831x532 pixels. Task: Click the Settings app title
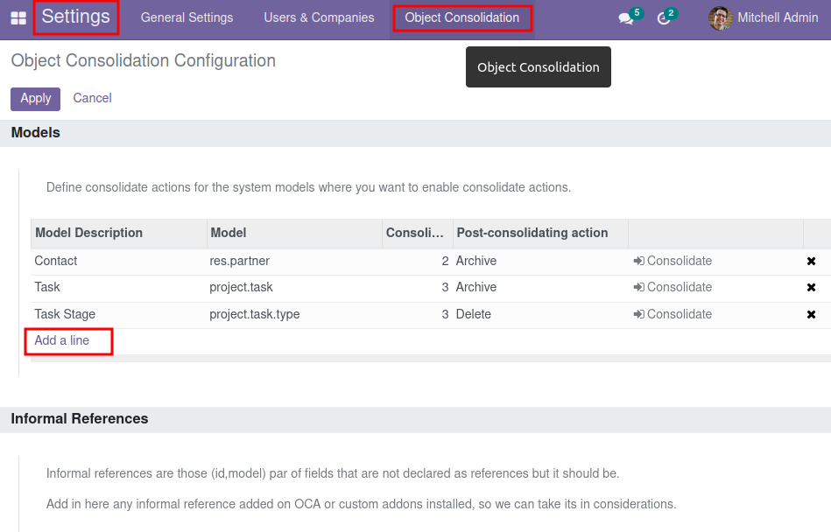pyautogui.click(x=76, y=17)
